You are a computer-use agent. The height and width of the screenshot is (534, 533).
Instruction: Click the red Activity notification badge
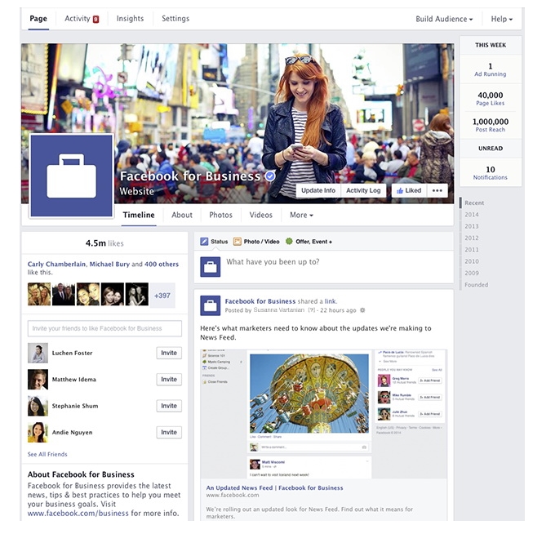click(x=96, y=20)
